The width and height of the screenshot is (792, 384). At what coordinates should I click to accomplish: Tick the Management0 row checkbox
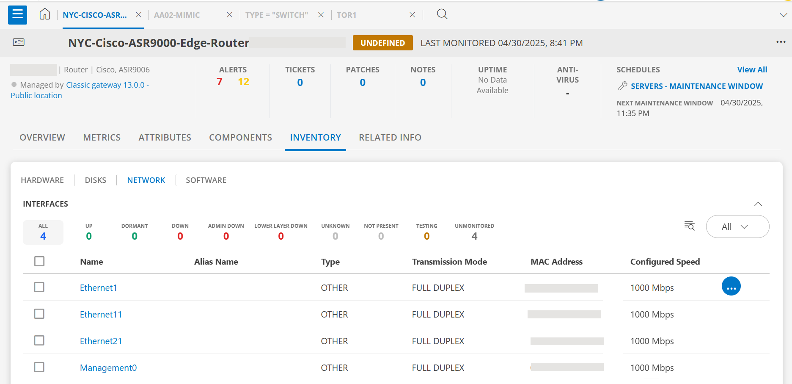(39, 367)
